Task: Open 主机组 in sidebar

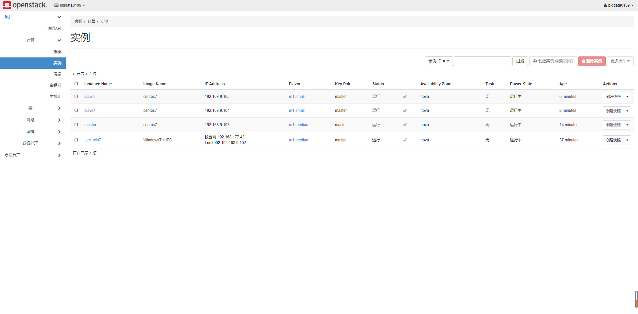Action: (55, 97)
